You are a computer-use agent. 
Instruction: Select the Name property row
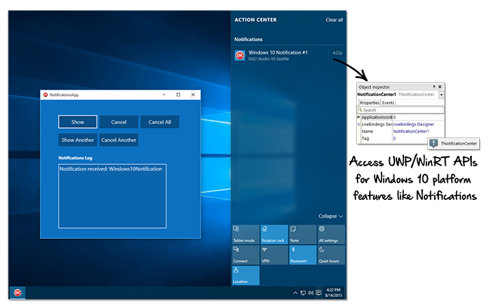[x=401, y=131]
